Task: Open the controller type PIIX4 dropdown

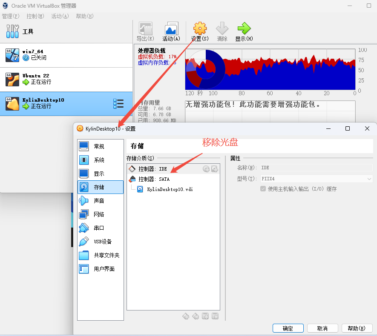Action: click(x=317, y=179)
